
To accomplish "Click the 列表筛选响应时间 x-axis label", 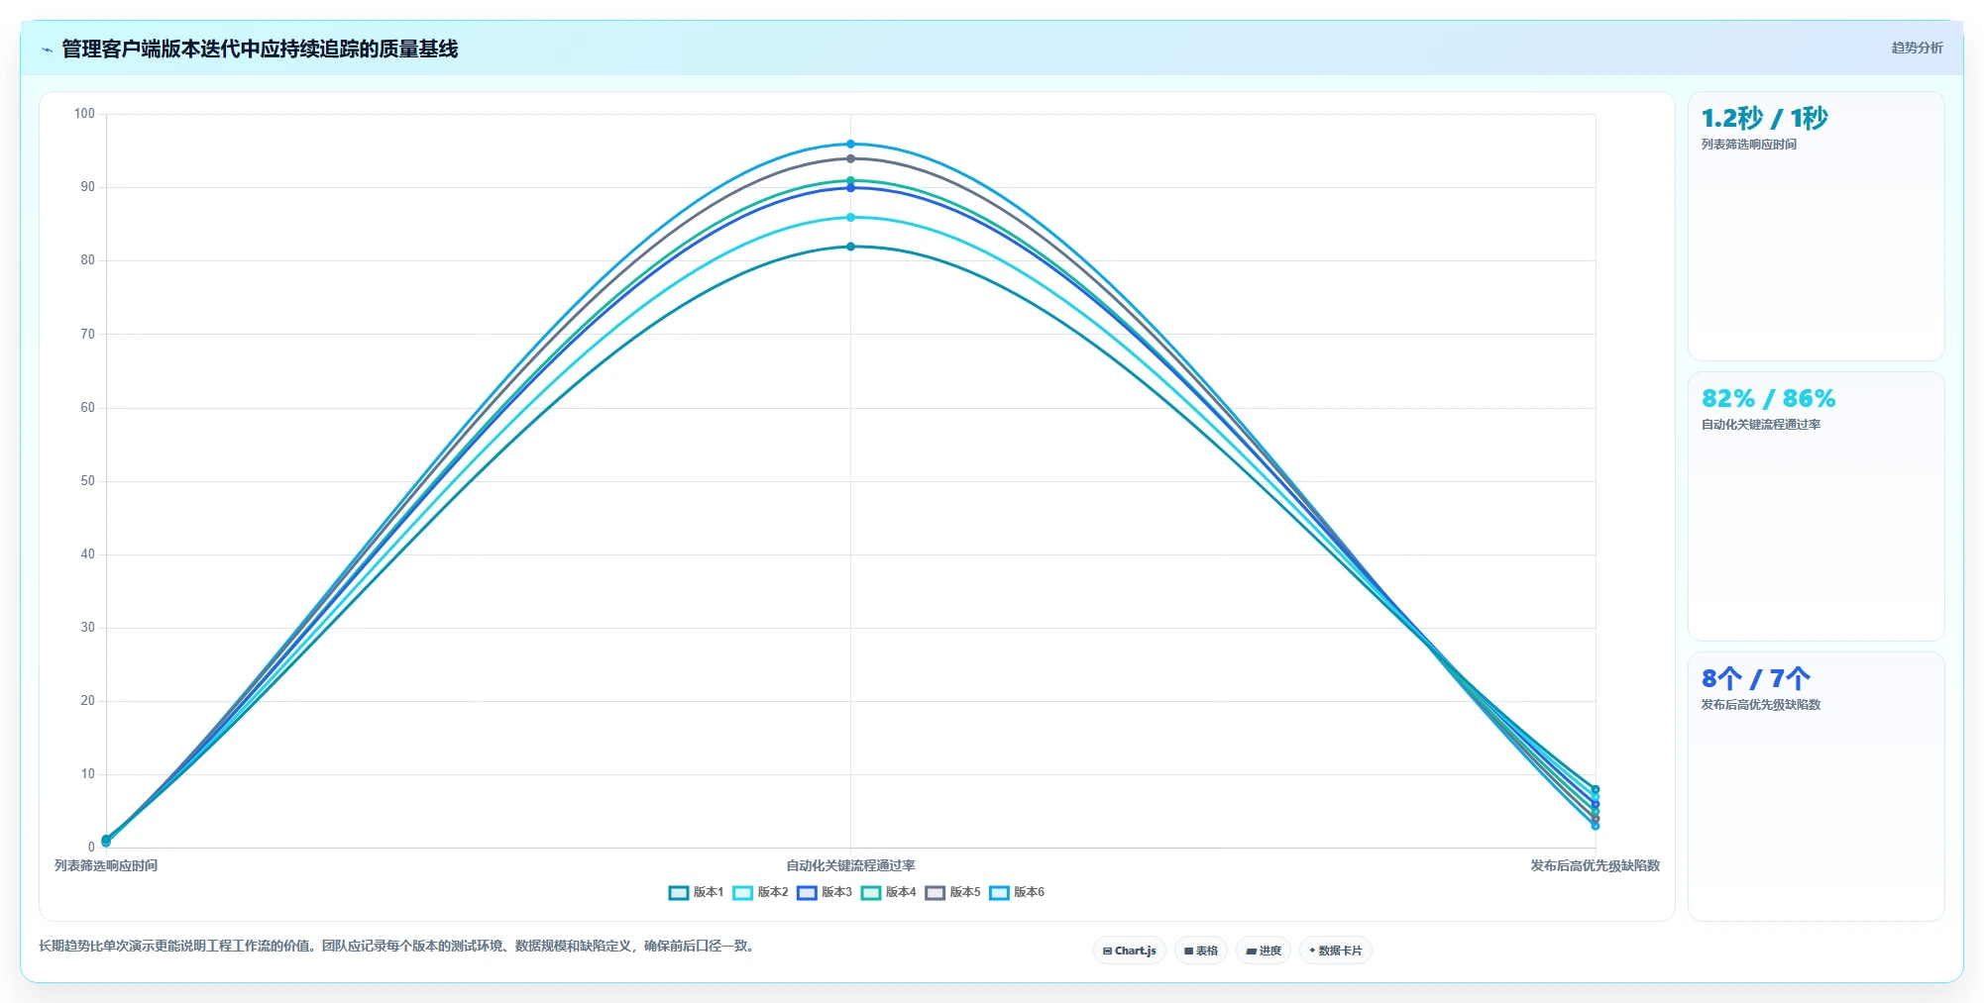I will tap(106, 865).
